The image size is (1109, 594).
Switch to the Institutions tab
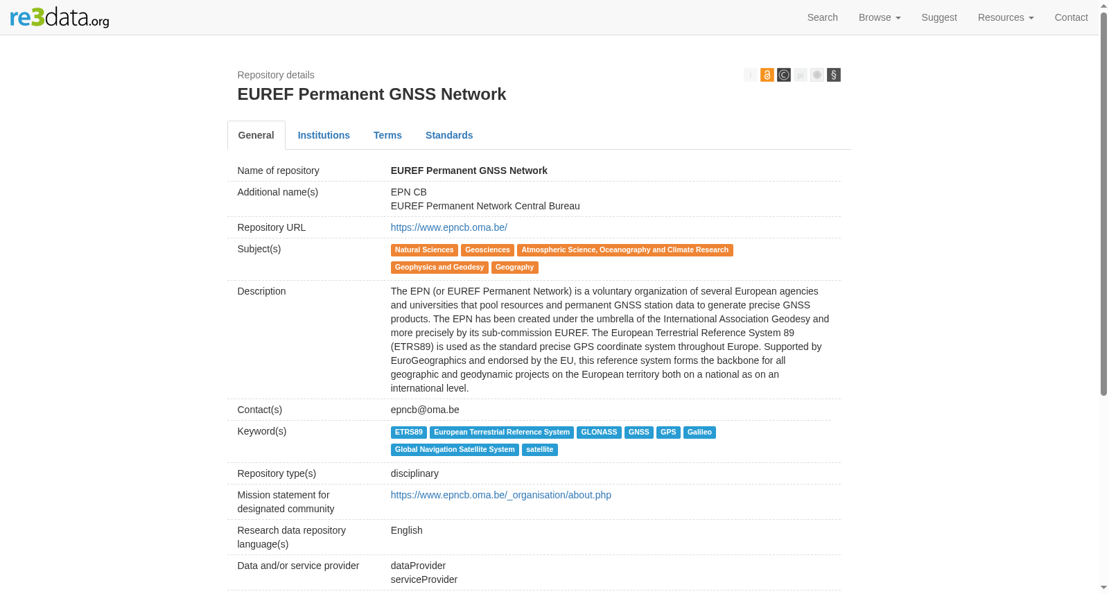coord(324,135)
